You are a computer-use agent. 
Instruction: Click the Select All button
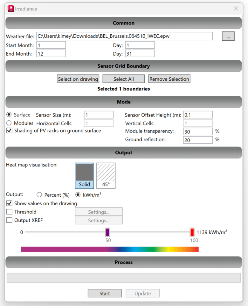123,79
